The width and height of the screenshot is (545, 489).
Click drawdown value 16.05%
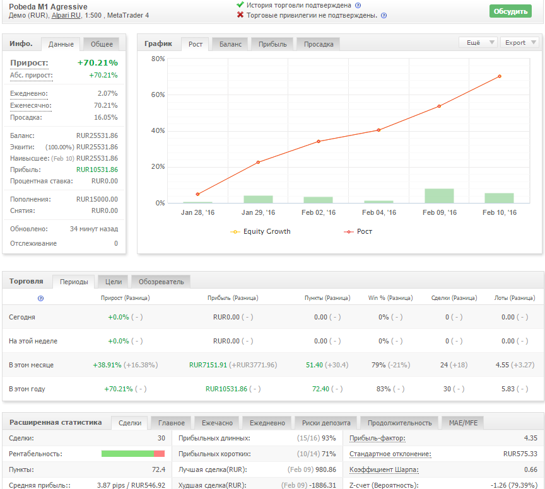pyautogui.click(x=106, y=117)
